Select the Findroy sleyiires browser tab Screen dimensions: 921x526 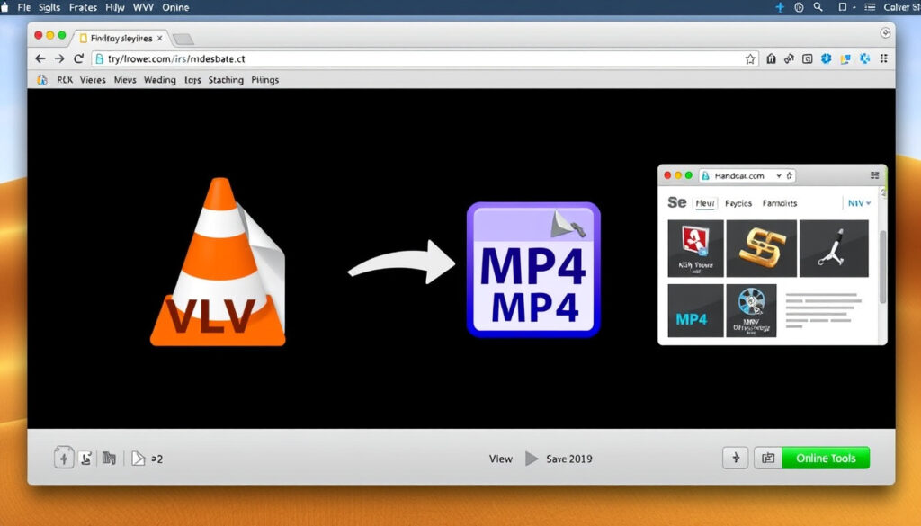point(121,38)
